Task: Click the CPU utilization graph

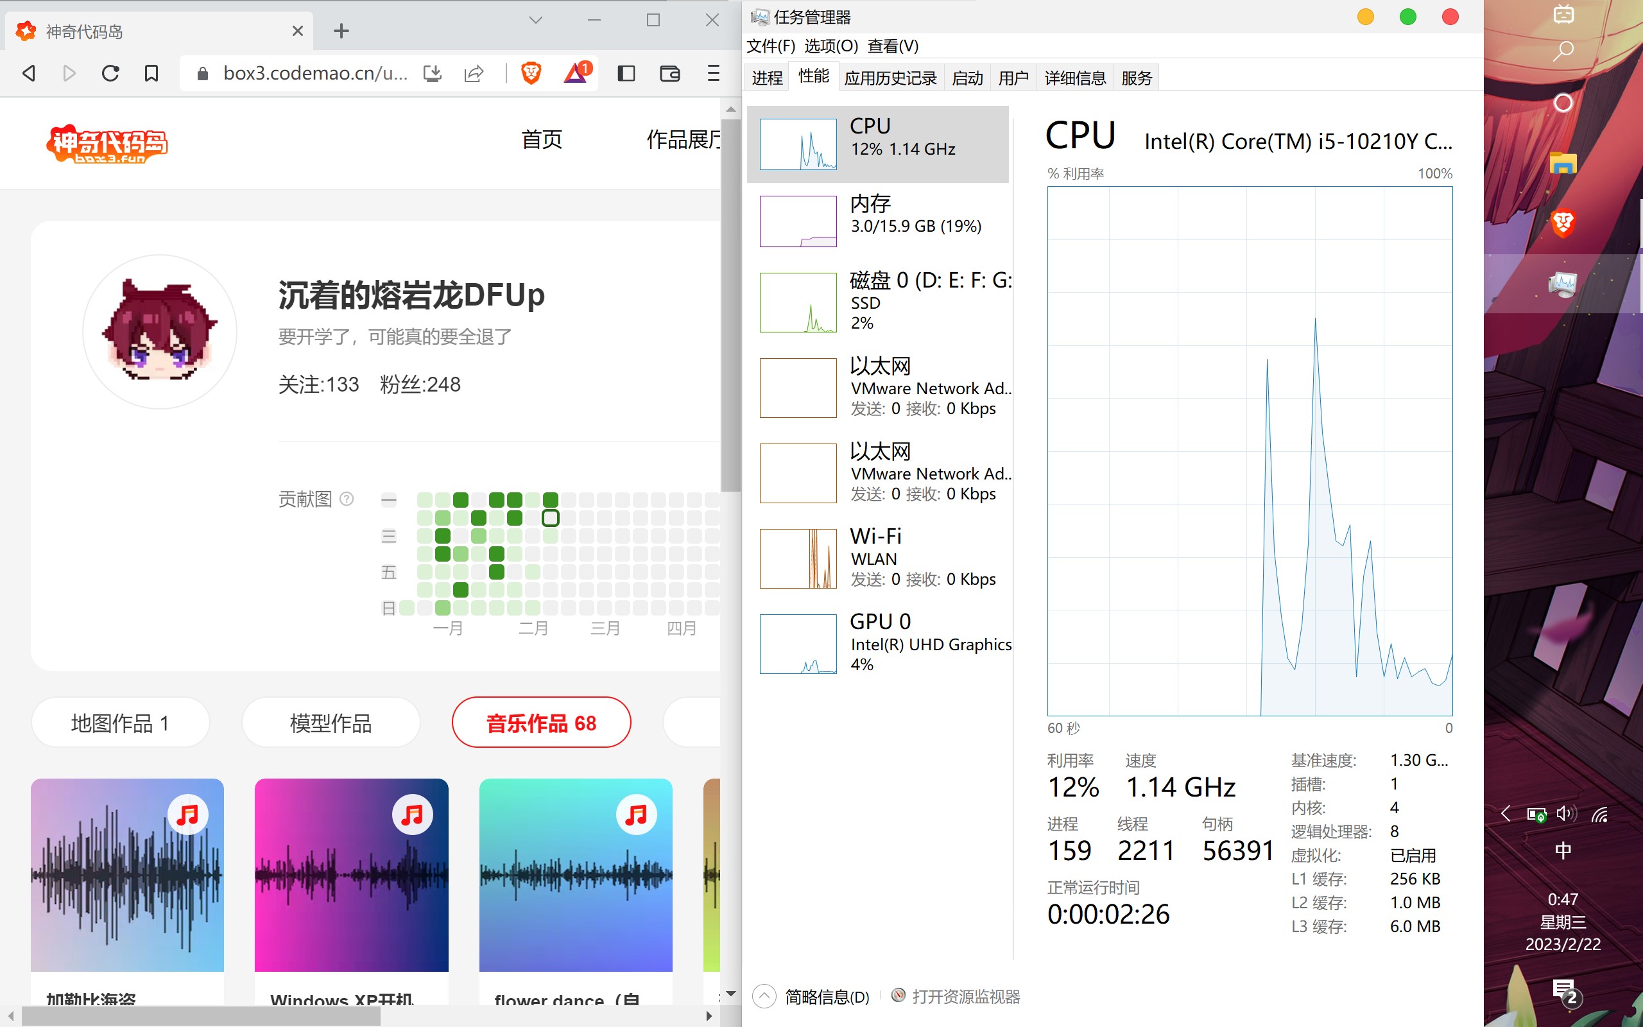Action: [1249, 451]
